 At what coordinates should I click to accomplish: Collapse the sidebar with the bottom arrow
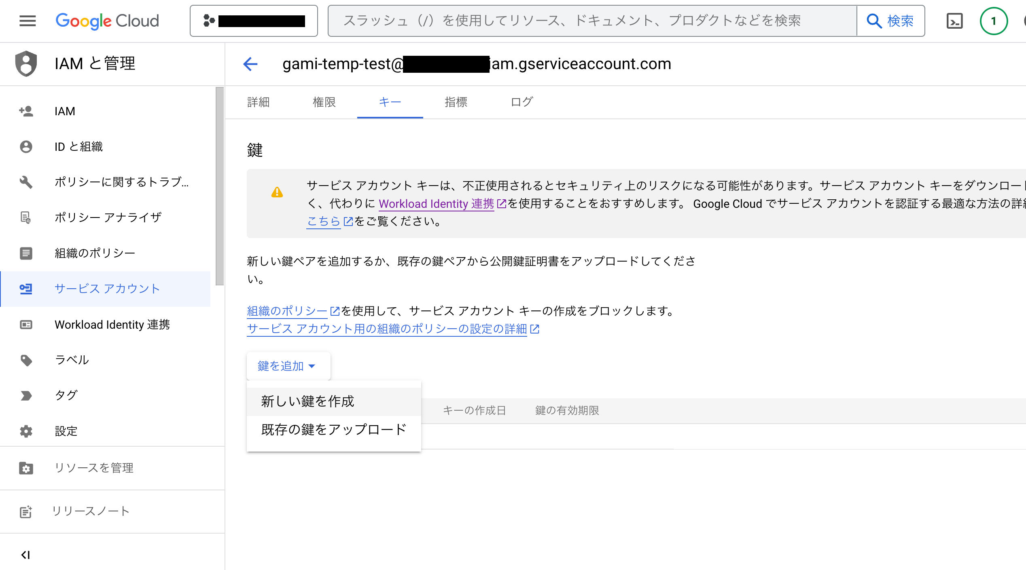pos(26,555)
